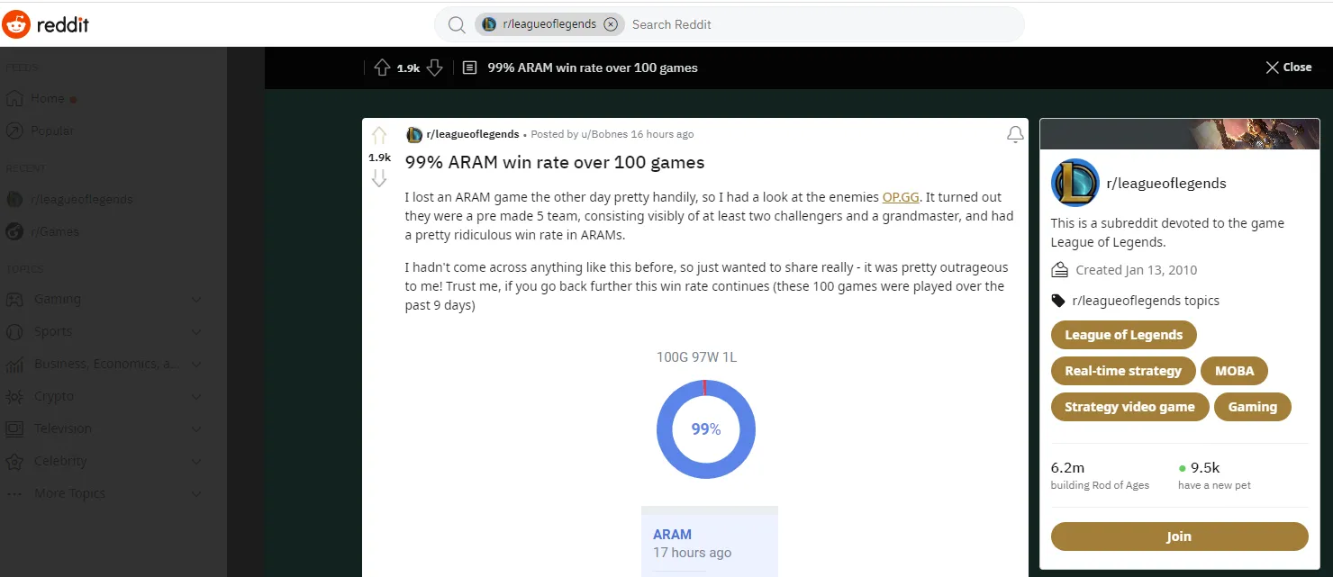Join the r/leagueoflegends community

click(1179, 536)
